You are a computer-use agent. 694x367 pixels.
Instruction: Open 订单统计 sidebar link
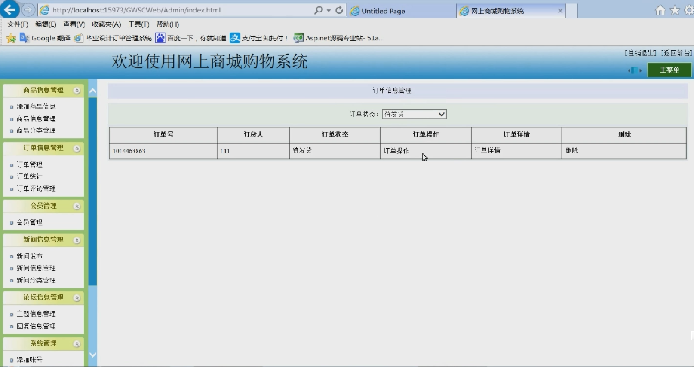(29, 176)
